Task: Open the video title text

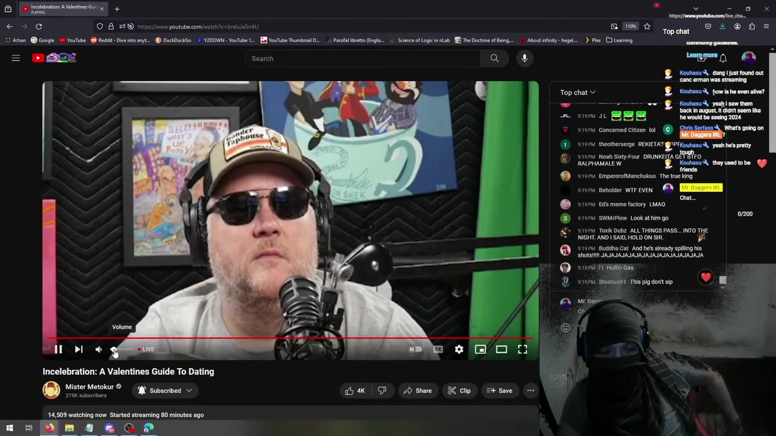Action: [x=129, y=372]
